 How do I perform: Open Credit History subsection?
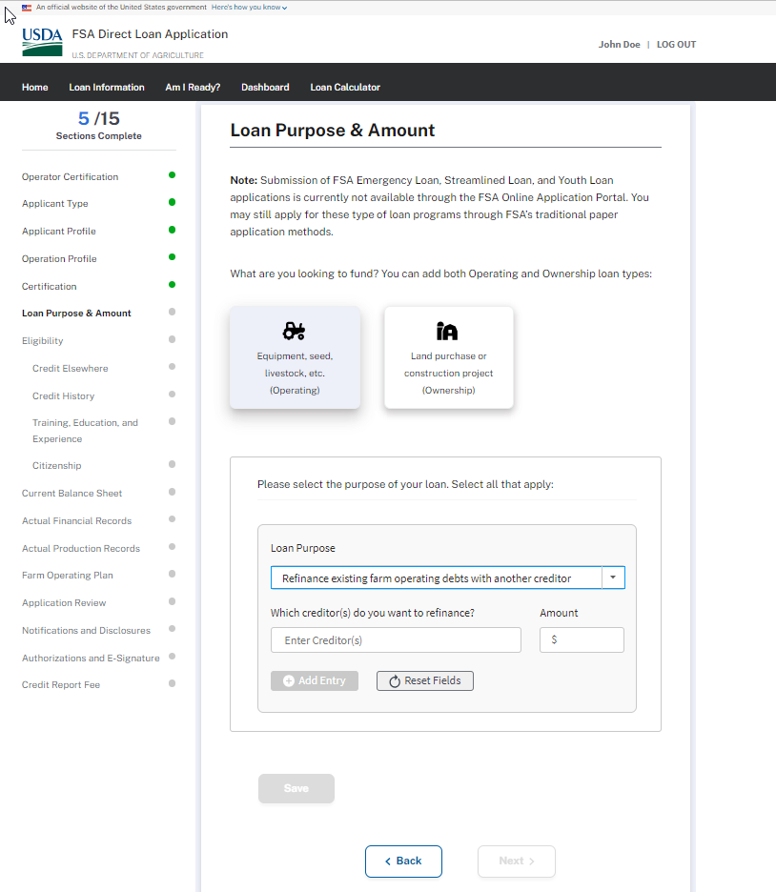click(x=63, y=395)
